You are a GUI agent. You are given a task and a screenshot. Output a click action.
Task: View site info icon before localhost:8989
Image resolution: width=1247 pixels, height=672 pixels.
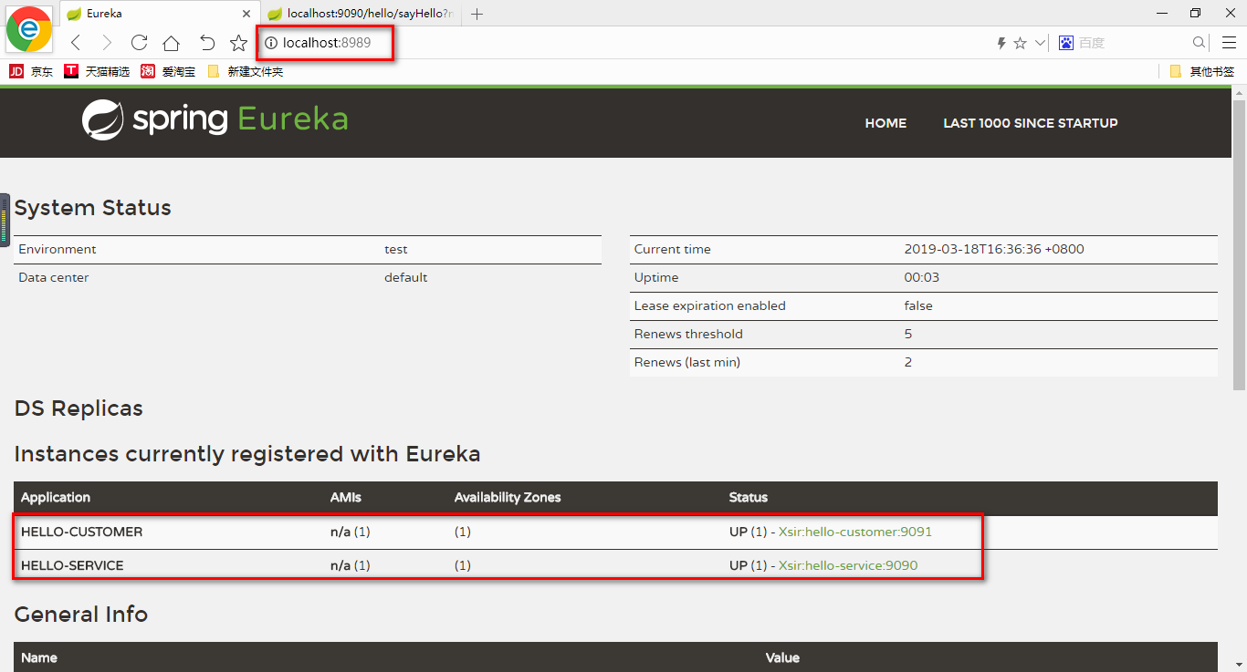271,43
